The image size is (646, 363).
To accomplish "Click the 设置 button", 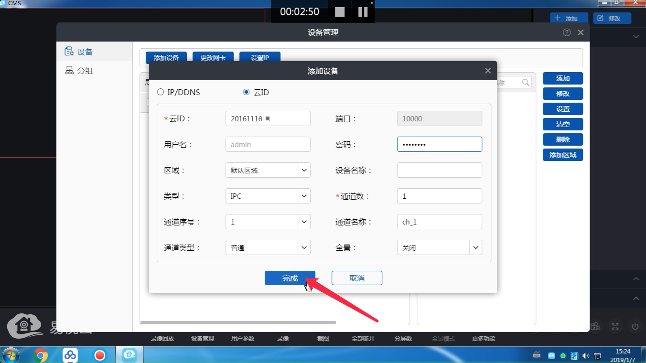I will pyautogui.click(x=563, y=109).
